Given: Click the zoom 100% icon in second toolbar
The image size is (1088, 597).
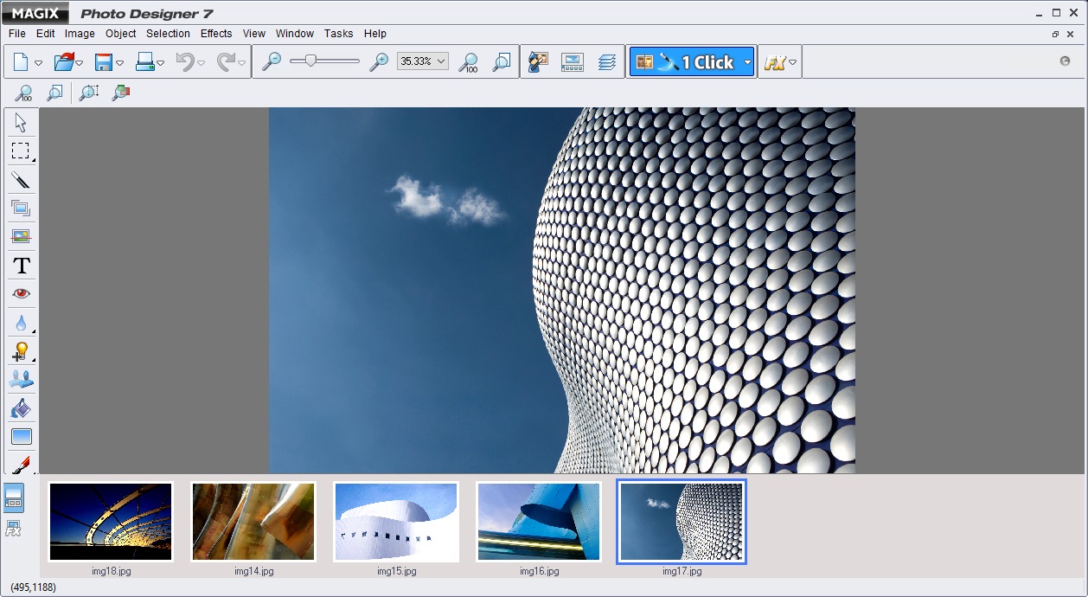Looking at the screenshot, I should 23,93.
